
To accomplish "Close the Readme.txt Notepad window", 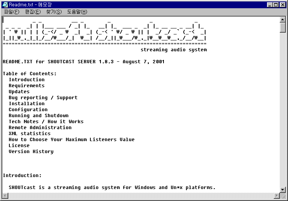I will click(x=283, y=5).
